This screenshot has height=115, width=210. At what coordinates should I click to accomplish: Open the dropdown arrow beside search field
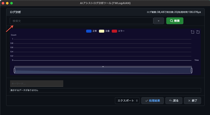(x=159, y=21)
